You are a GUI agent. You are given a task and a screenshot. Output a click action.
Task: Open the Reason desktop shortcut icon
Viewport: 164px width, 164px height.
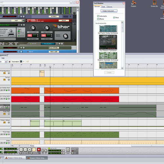coord(133,4)
